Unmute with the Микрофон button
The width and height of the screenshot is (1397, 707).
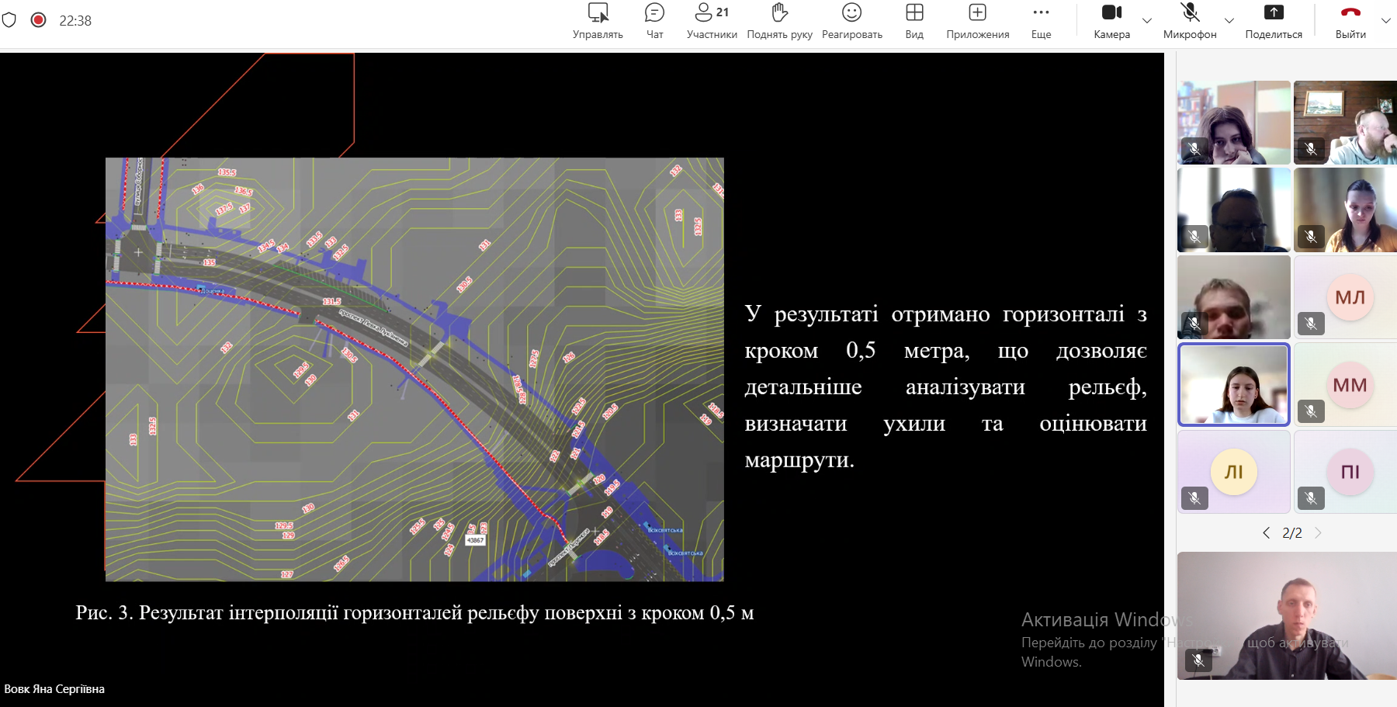(x=1189, y=21)
